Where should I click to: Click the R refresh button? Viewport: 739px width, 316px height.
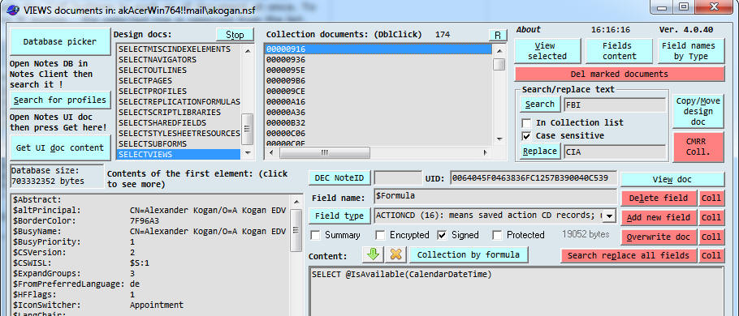point(498,36)
